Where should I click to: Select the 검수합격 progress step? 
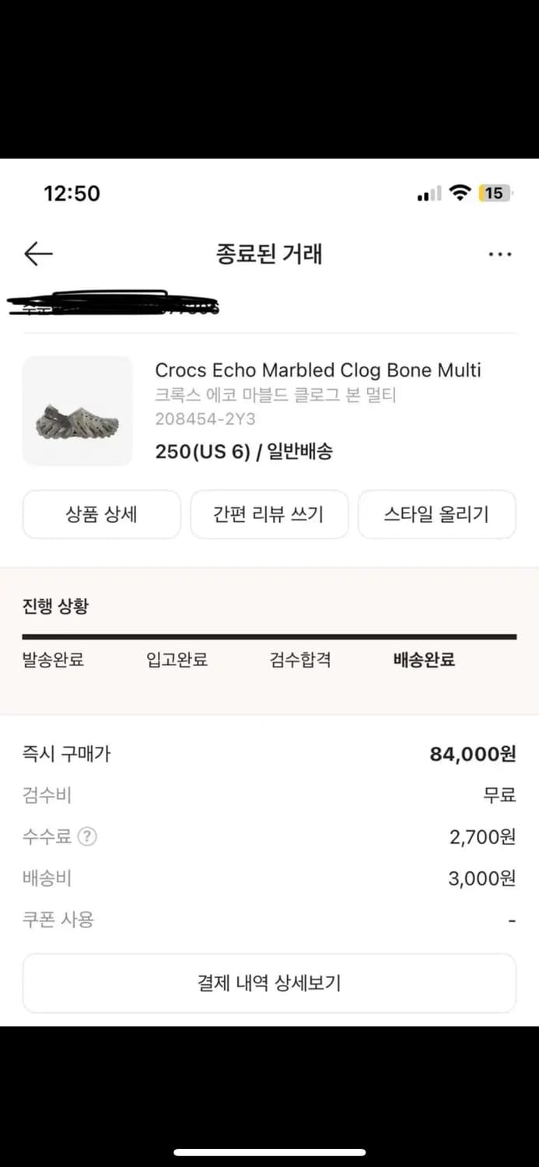point(301,659)
